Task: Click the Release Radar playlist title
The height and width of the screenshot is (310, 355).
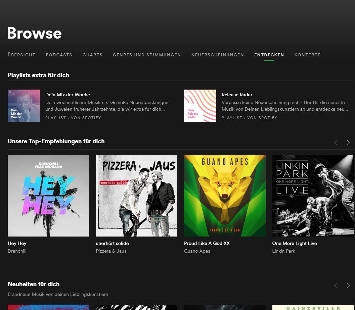Action: 237,95
